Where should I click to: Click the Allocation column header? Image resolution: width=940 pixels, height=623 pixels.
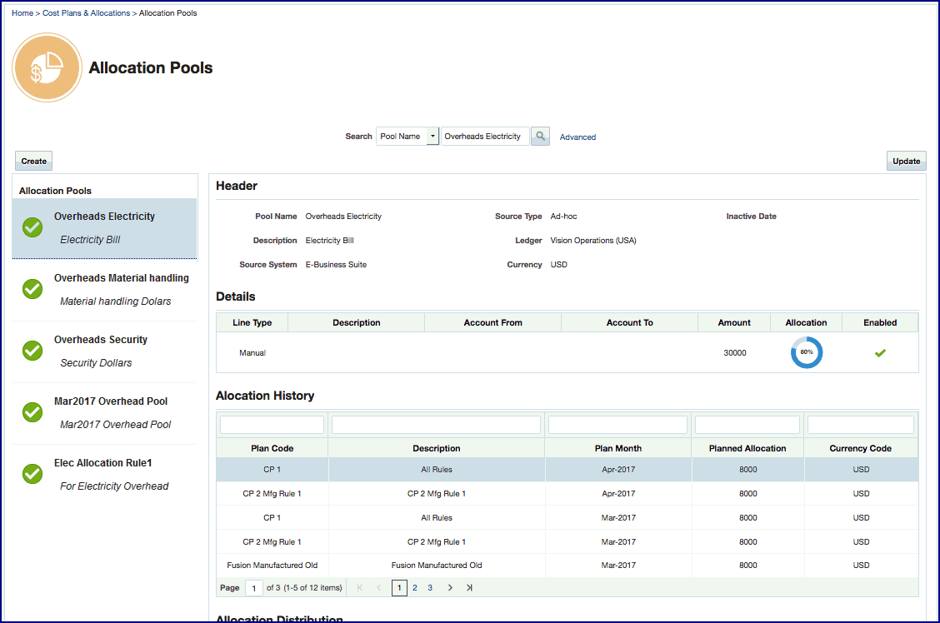(807, 322)
